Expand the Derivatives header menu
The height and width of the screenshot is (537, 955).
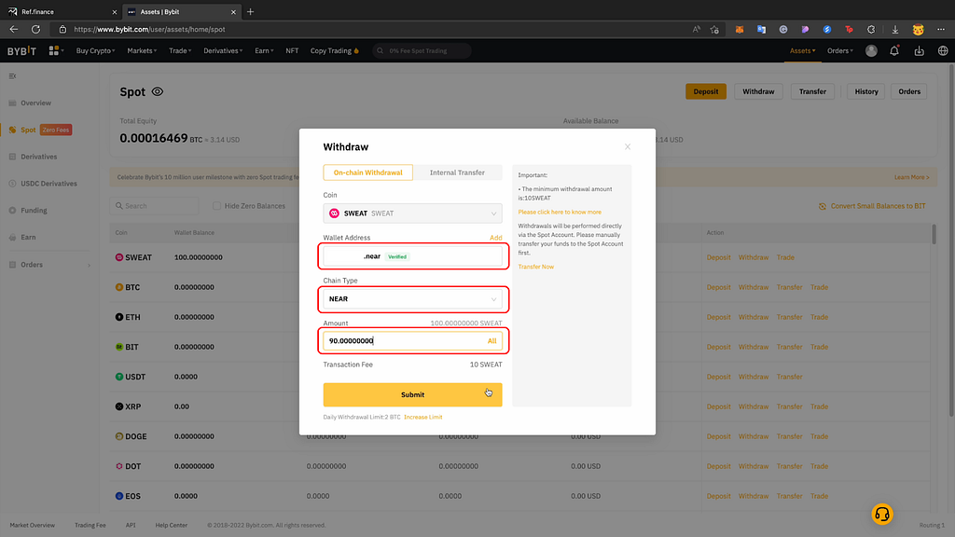(x=223, y=50)
